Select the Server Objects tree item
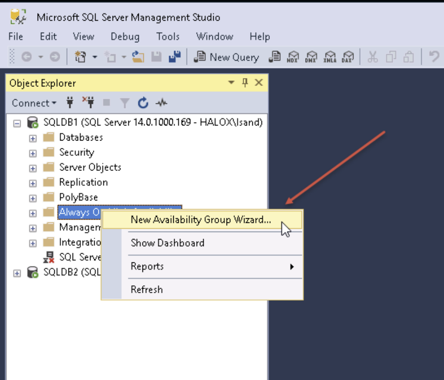The width and height of the screenshot is (444, 380). pos(90,167)
